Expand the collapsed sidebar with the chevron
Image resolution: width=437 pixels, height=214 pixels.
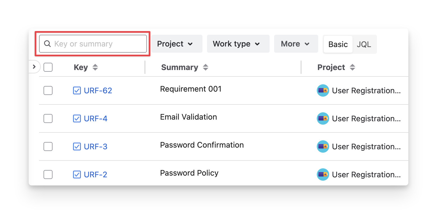click(x=34, y=67)
